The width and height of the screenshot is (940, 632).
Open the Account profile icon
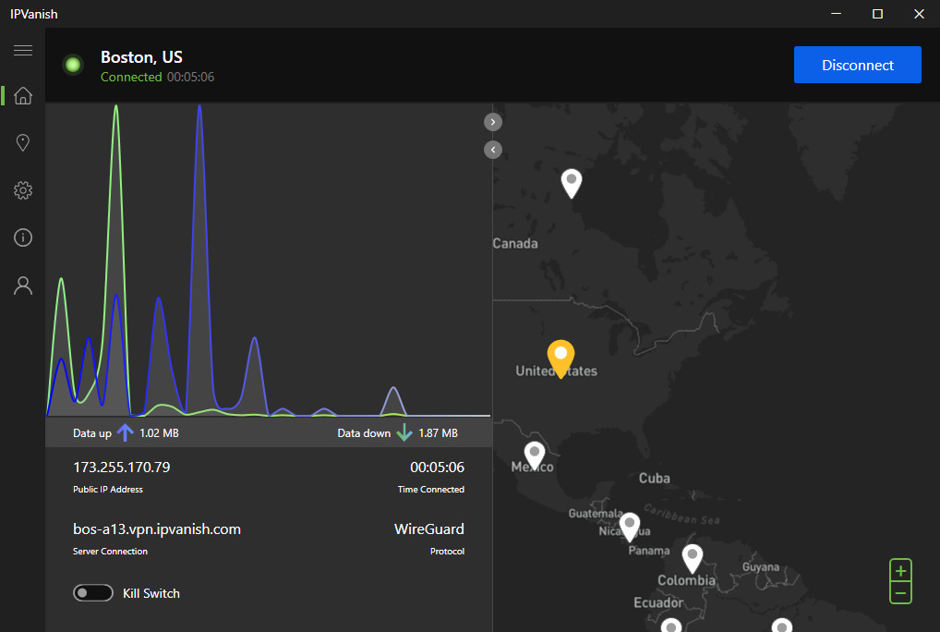point(23,286)
